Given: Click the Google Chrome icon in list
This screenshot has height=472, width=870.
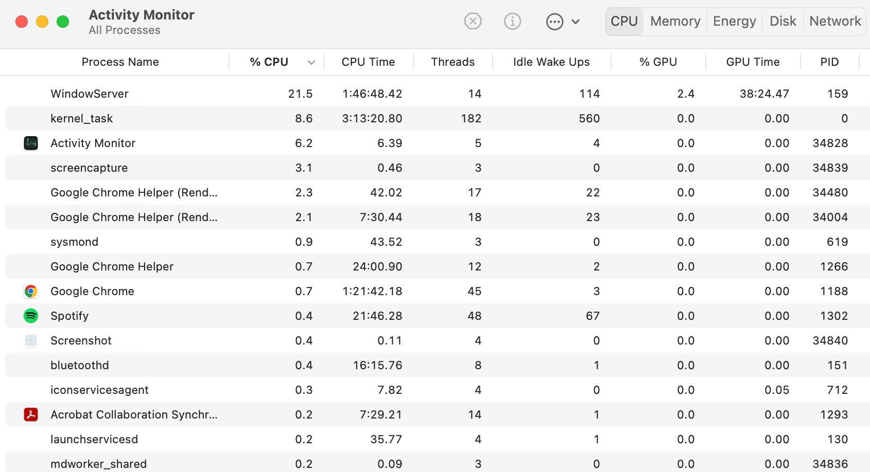Looking at the screenshot, I should 31,291.
